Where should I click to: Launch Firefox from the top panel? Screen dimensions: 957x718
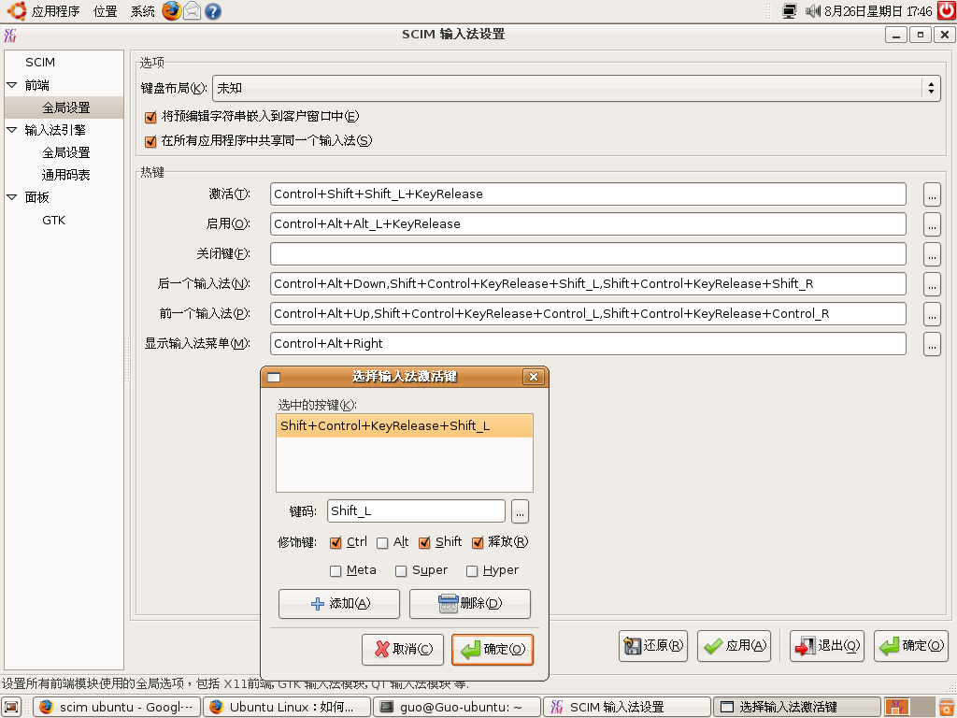[172, 11]
